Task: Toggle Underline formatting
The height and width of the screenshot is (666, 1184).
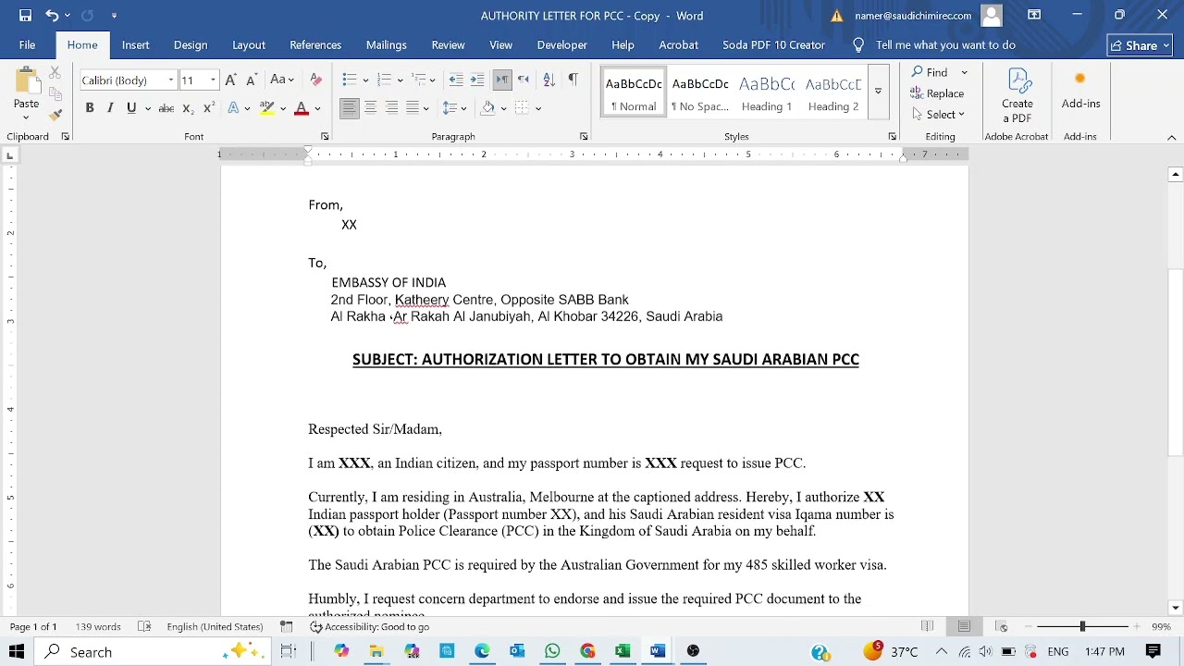Action: tap(131, 108)
